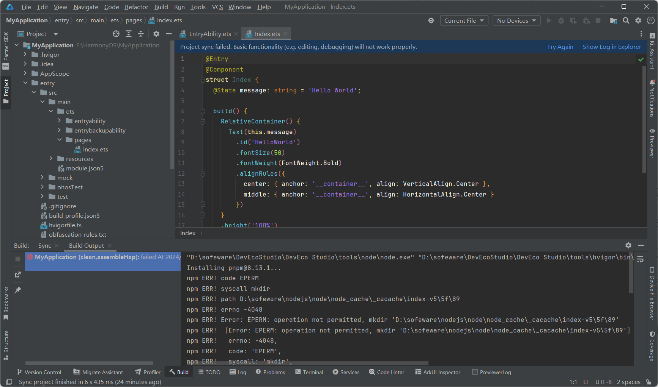The width and height of the screenshot is (658, 387).
Task: Click the Run play button
Action: pos(549,20)
